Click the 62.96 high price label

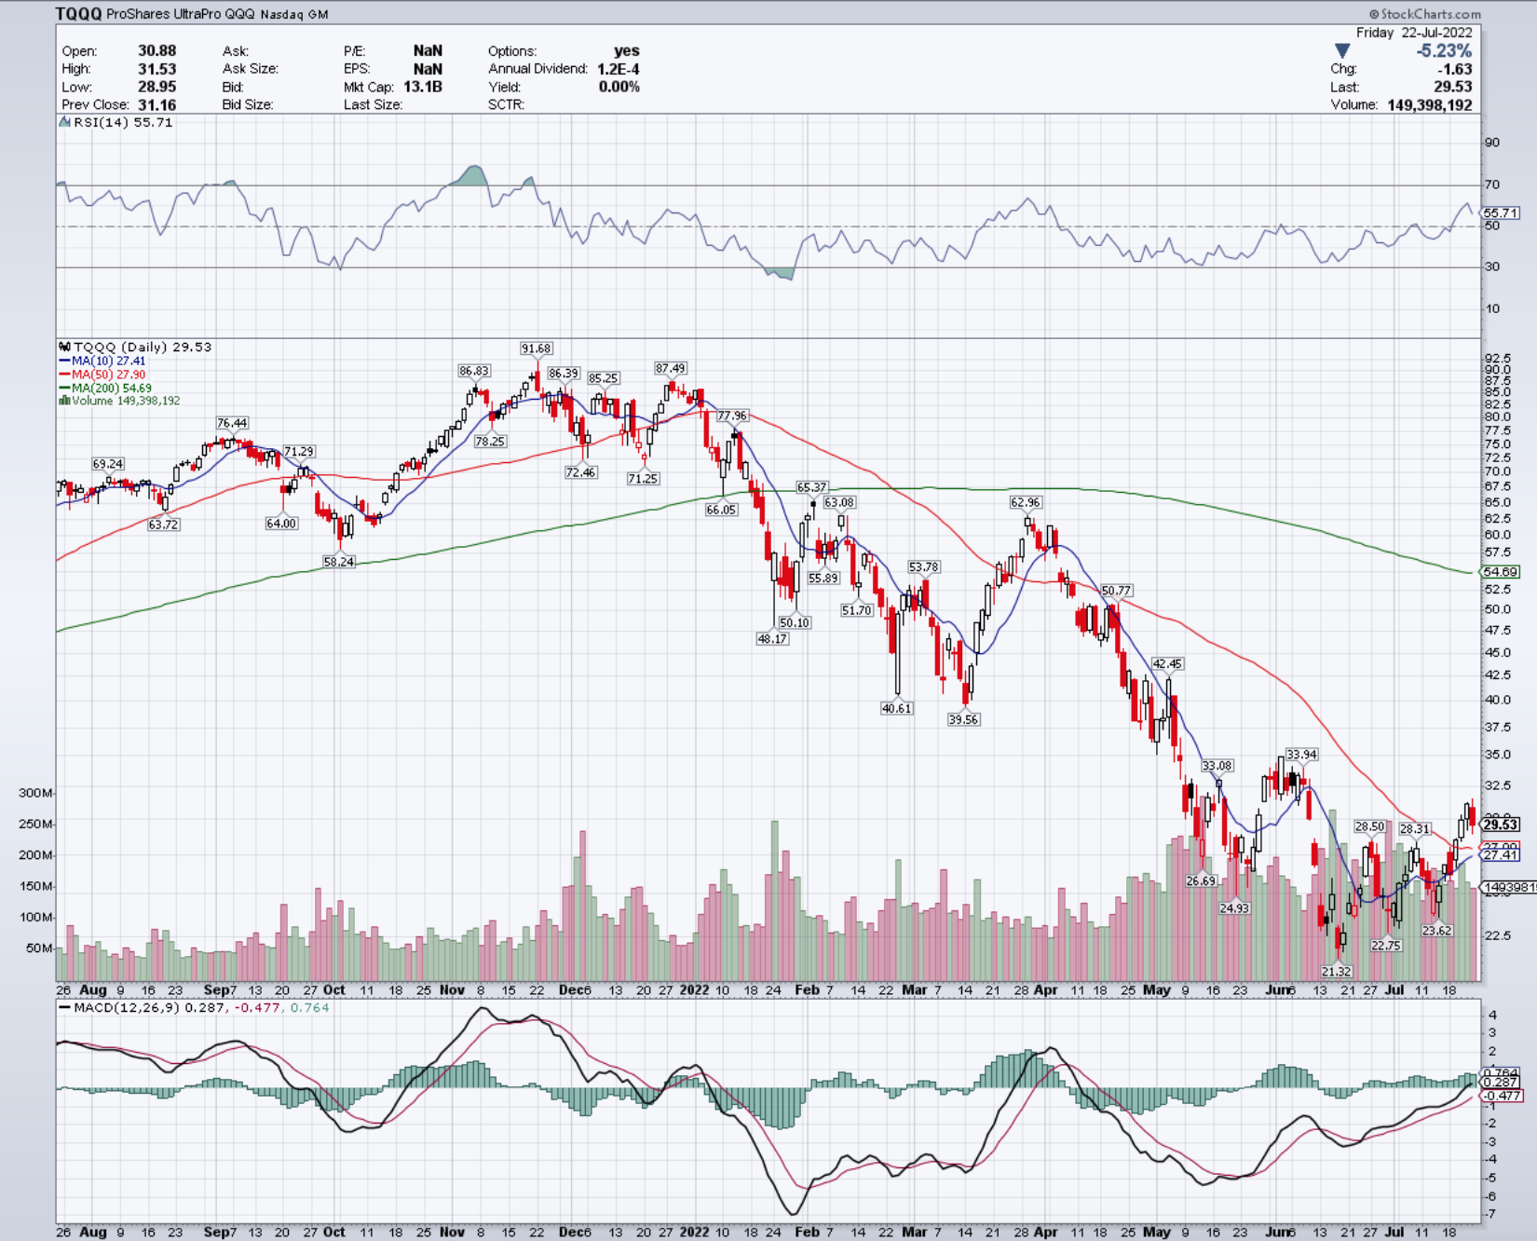[1026, 502]
